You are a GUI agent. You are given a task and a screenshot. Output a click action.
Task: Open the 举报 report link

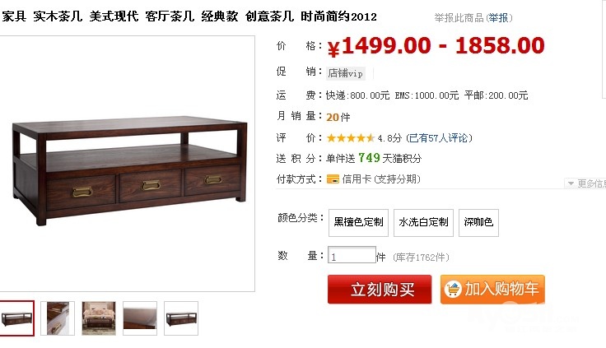[498, 18]
